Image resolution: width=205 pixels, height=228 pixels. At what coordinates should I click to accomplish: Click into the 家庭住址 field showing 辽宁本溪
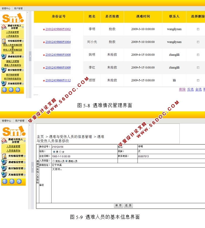click(117, 165)
